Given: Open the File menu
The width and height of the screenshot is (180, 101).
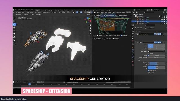Looking at the screenshot, I should click(16, 10).
